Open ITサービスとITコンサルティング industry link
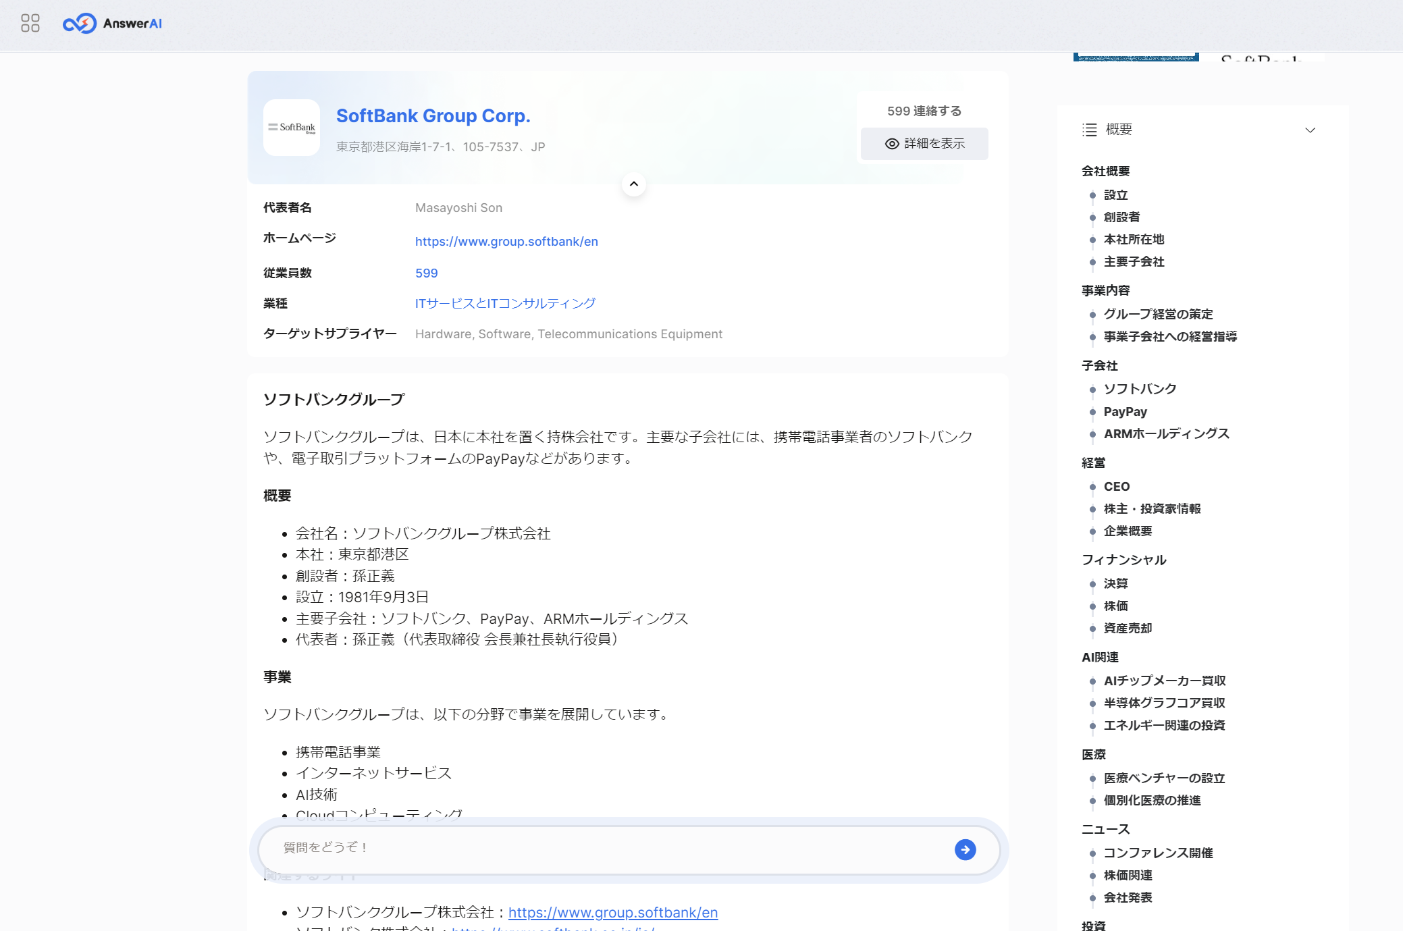 click(x=505, y=304)
